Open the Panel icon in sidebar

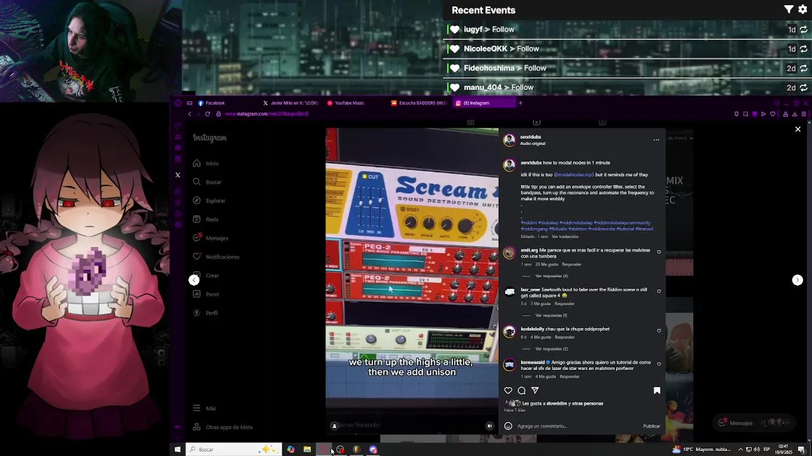pyautogui.click(x=197, y=294)
